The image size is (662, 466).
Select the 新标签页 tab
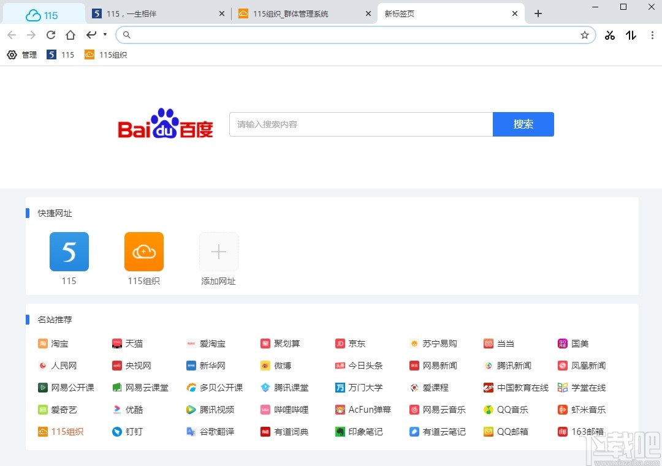point(451,14)
